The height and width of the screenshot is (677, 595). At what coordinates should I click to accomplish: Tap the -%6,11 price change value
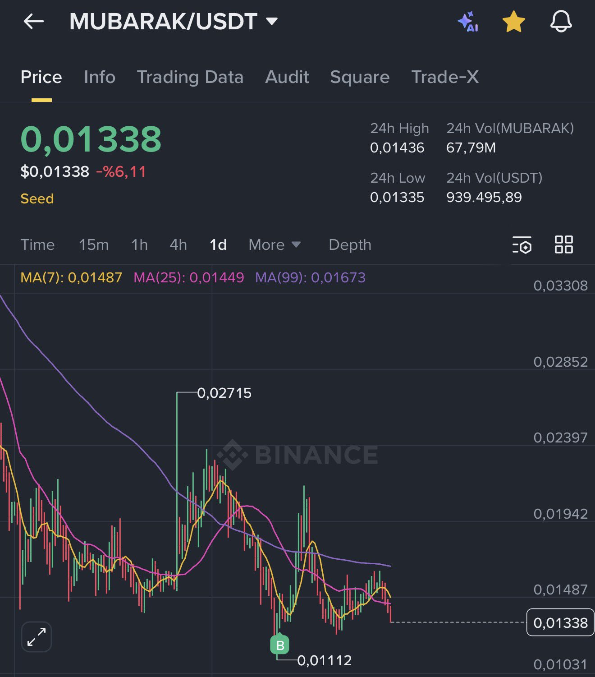(x=121, y=171)
